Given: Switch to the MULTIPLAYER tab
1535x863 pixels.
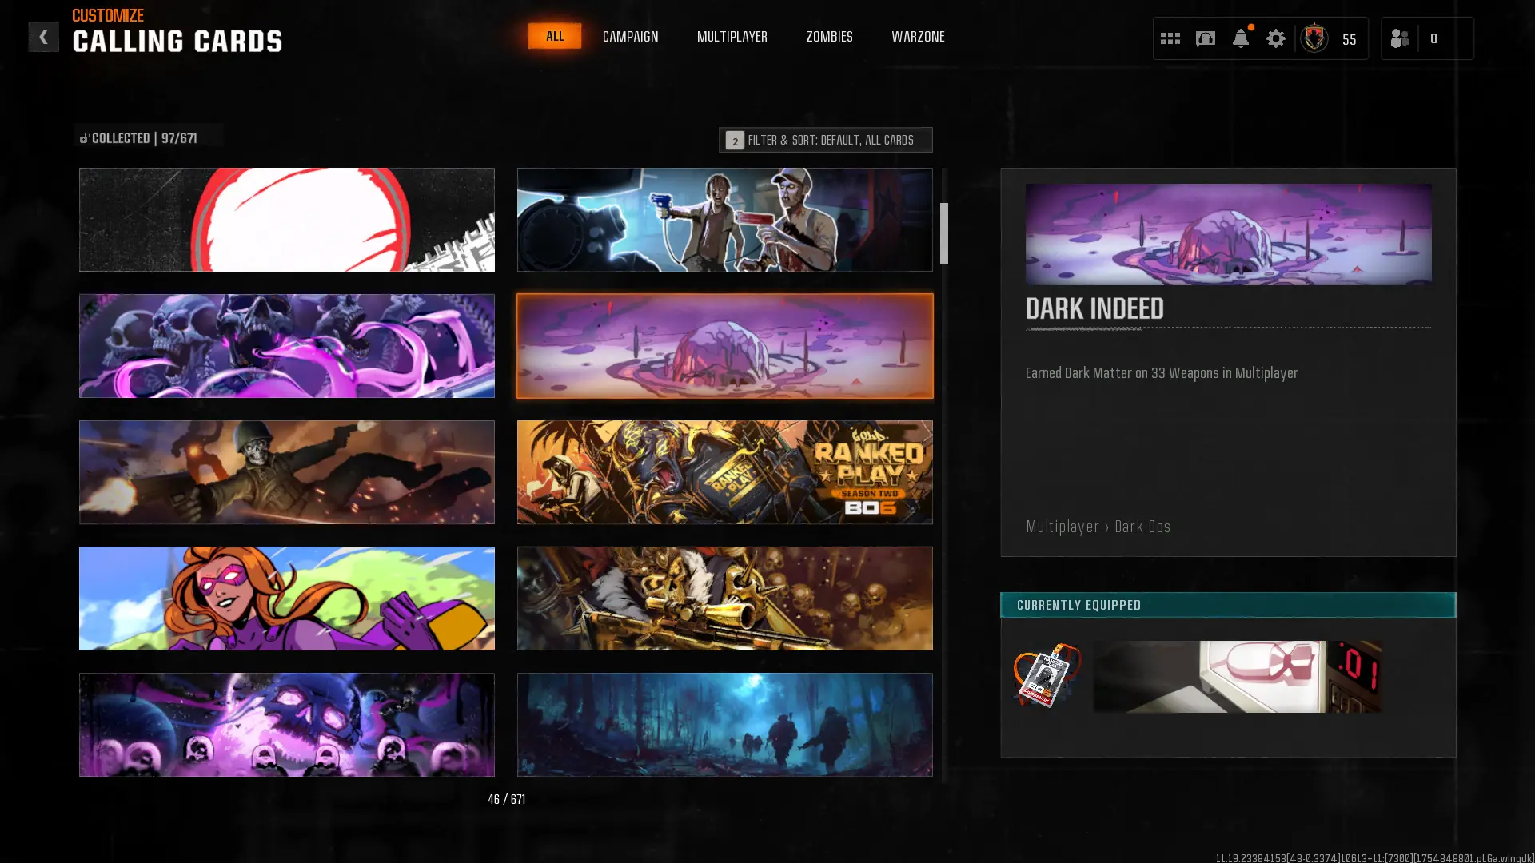Looking at the screenshot, I should tap(732, 37).
